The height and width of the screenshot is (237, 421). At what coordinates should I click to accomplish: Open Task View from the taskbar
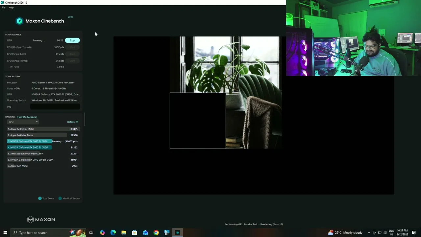[91, 233]
